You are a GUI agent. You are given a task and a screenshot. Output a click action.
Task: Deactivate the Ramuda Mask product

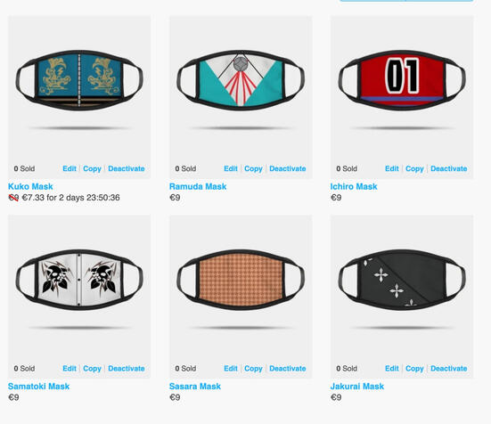(288, 168)
